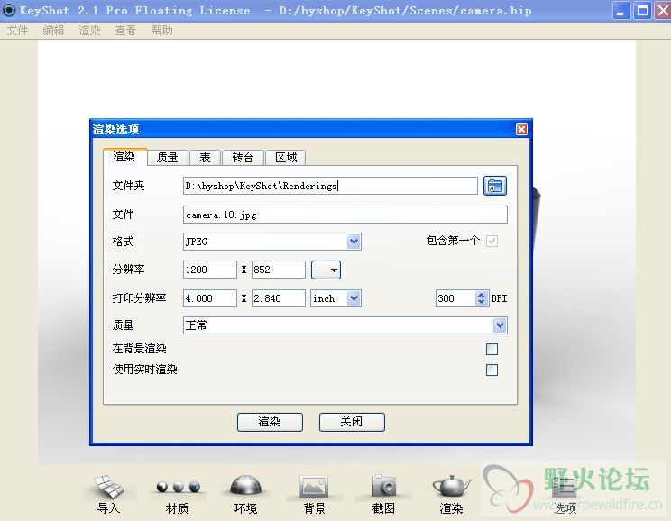671x521 pixels.
Task: Browse for the render output folder
Action: pos(495,186)
